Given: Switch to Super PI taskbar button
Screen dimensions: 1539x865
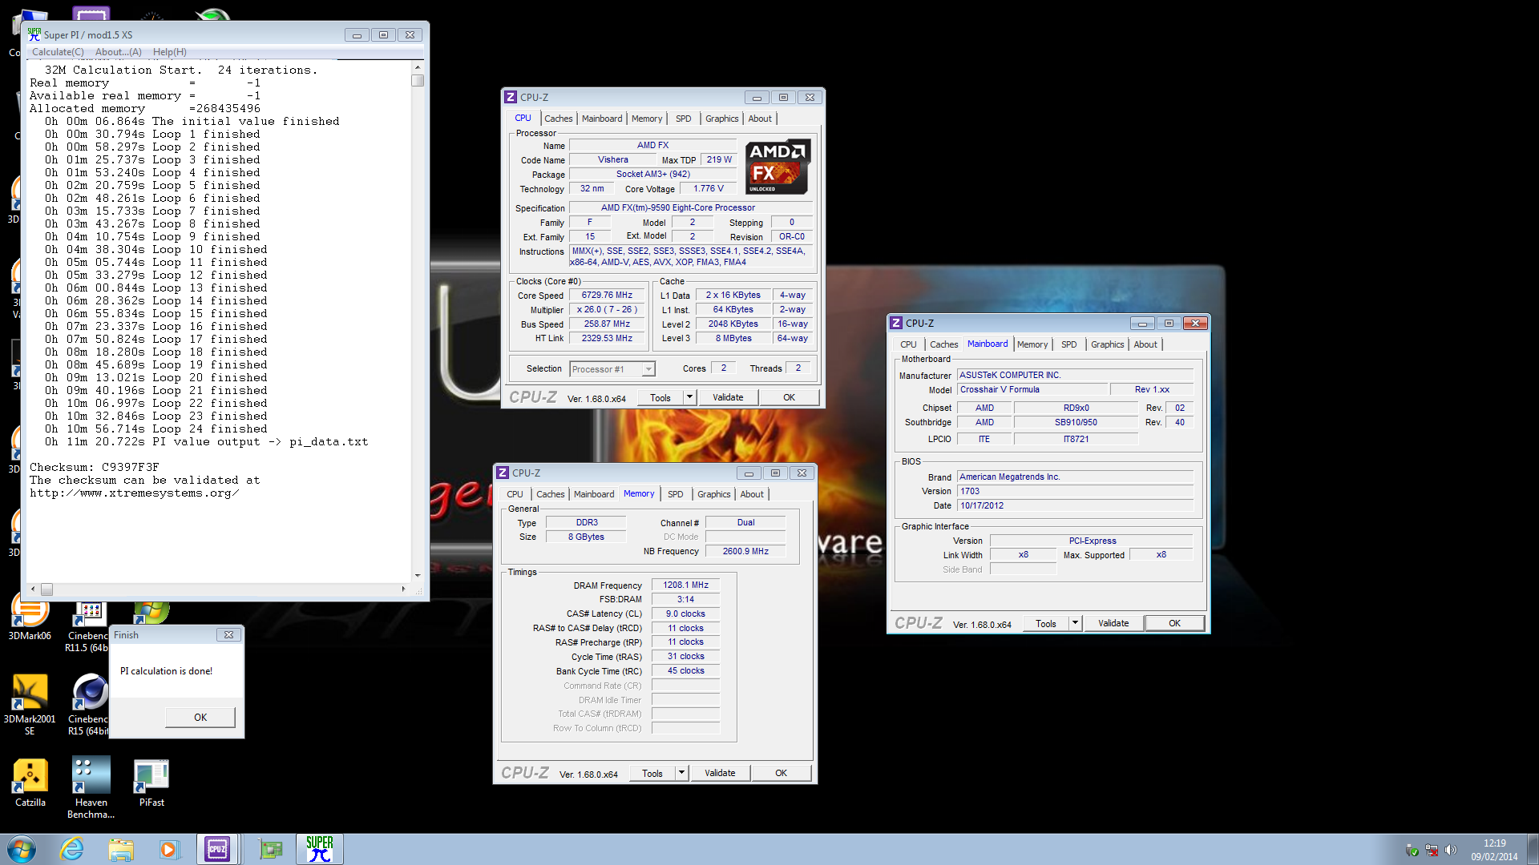Looking at the screenshot, I should pos(319,849).
